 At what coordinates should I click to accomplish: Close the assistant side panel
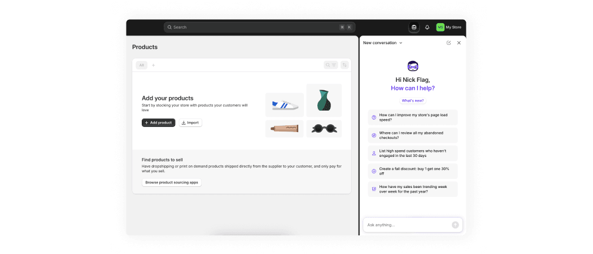click(x=459, y=43)
